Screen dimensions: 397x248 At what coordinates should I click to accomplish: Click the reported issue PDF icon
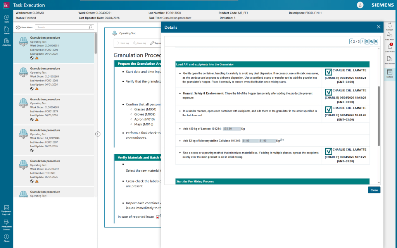tap(157, 217)
